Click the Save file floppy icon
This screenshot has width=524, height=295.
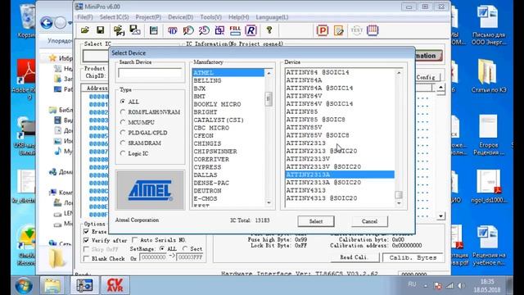pyautogui.click(x=100, y=30)
